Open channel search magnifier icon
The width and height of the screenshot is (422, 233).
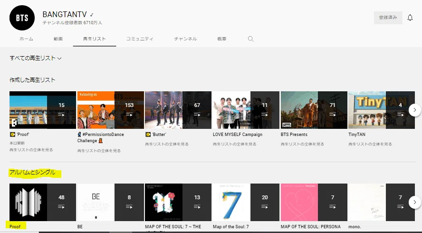pos(250,39)
